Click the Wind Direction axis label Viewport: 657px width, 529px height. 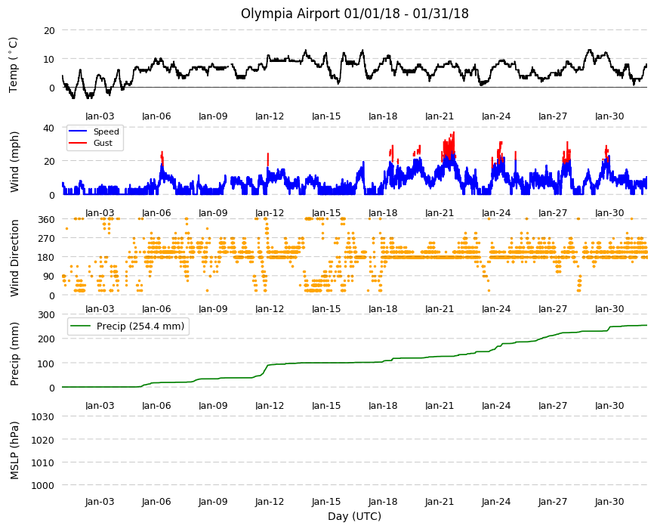tap(14, 258)
